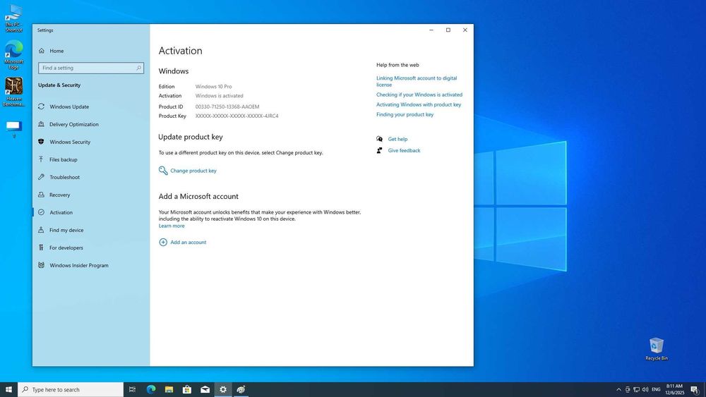Maximize the Settings window
Image resolution: width=706 pixels, height=397 pixels.
448,30
